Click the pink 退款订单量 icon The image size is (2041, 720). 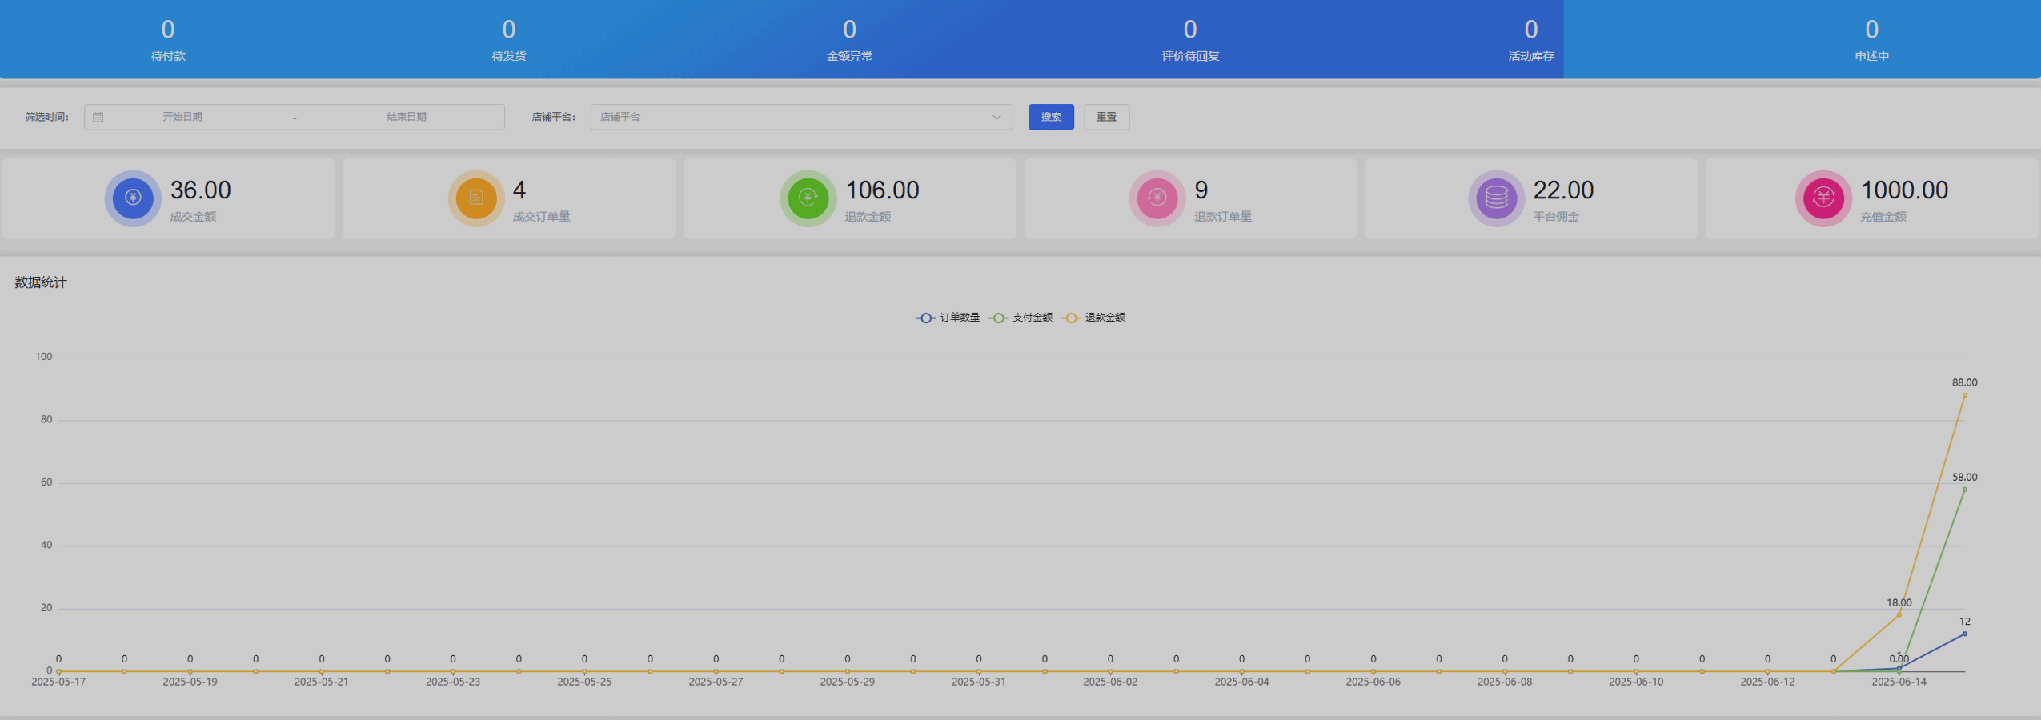[1157, 198]
